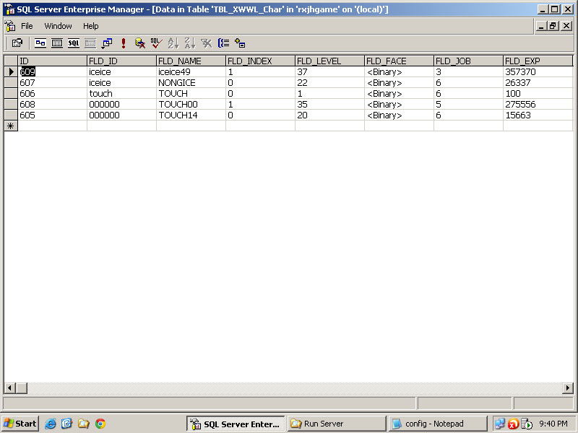Click the Use Group By icon

tap(223, 43)
